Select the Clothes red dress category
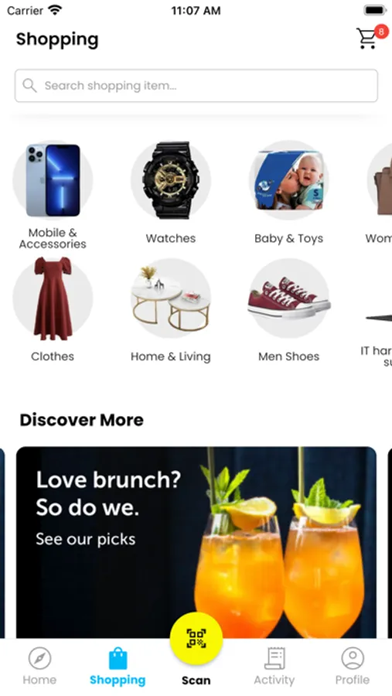The height and width of the screenshot is (696, 392). [53, 310]
